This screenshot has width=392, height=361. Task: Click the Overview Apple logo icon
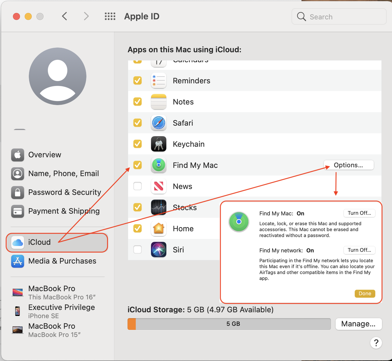pyautogui.click(x=18, y=155)
